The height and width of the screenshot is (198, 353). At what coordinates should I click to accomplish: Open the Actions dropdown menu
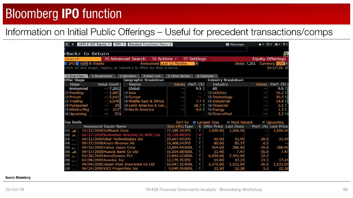(164, 59)
